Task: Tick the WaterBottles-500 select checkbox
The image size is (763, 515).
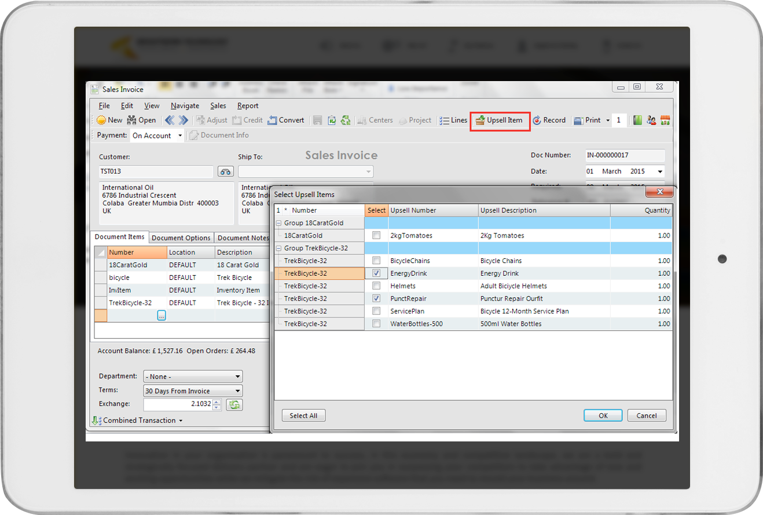Action: [376, 324]
